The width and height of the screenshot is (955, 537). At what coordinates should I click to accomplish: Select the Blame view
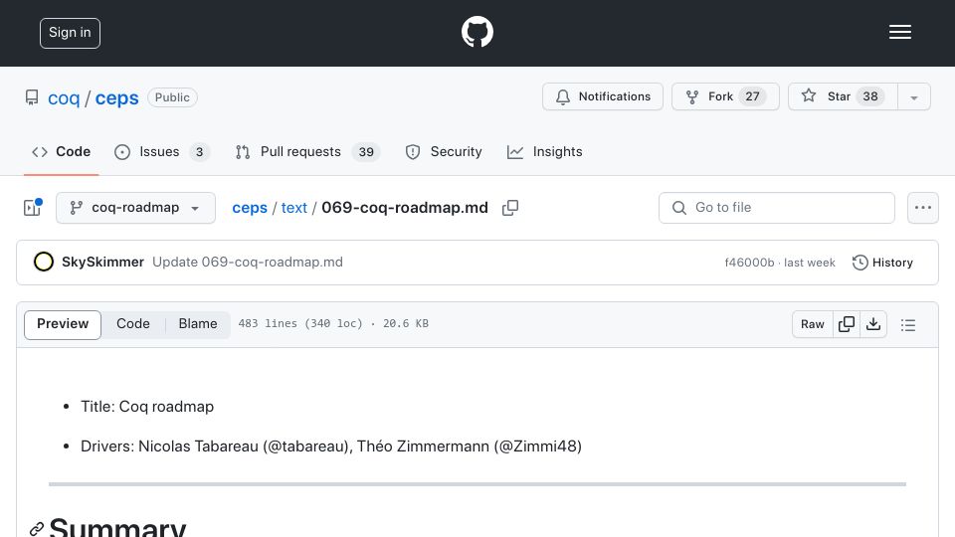[x=197, y=324]
